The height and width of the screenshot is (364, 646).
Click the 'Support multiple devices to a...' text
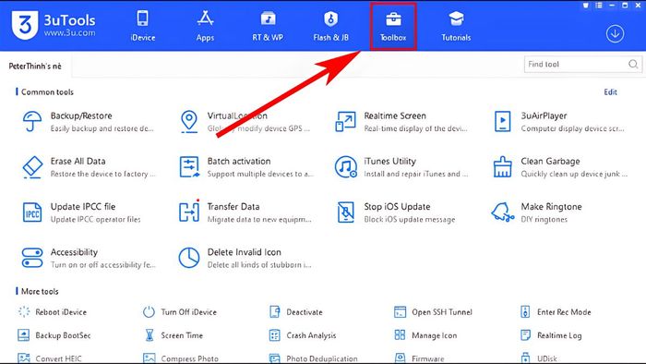[x=260, y=174]
